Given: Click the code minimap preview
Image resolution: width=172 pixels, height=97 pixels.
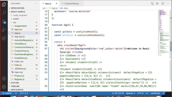Looking at the screenshot, I should 164,33.
